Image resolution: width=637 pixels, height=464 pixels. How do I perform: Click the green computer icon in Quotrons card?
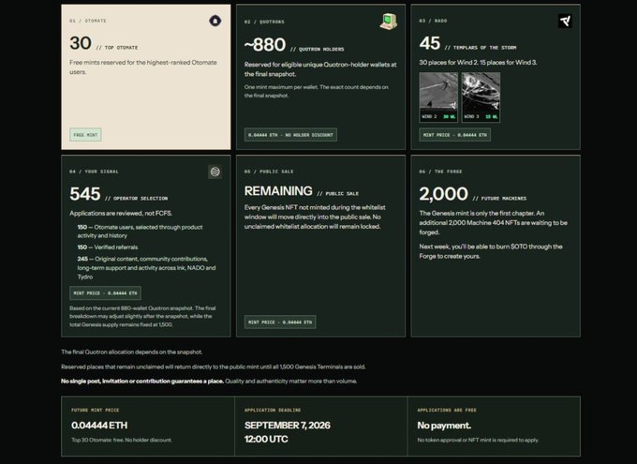(x=389, y=22)
